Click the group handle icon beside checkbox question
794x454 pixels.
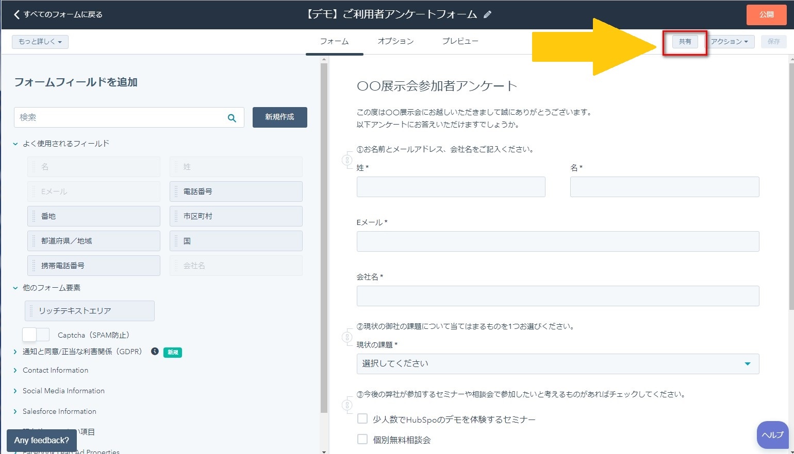348,405
